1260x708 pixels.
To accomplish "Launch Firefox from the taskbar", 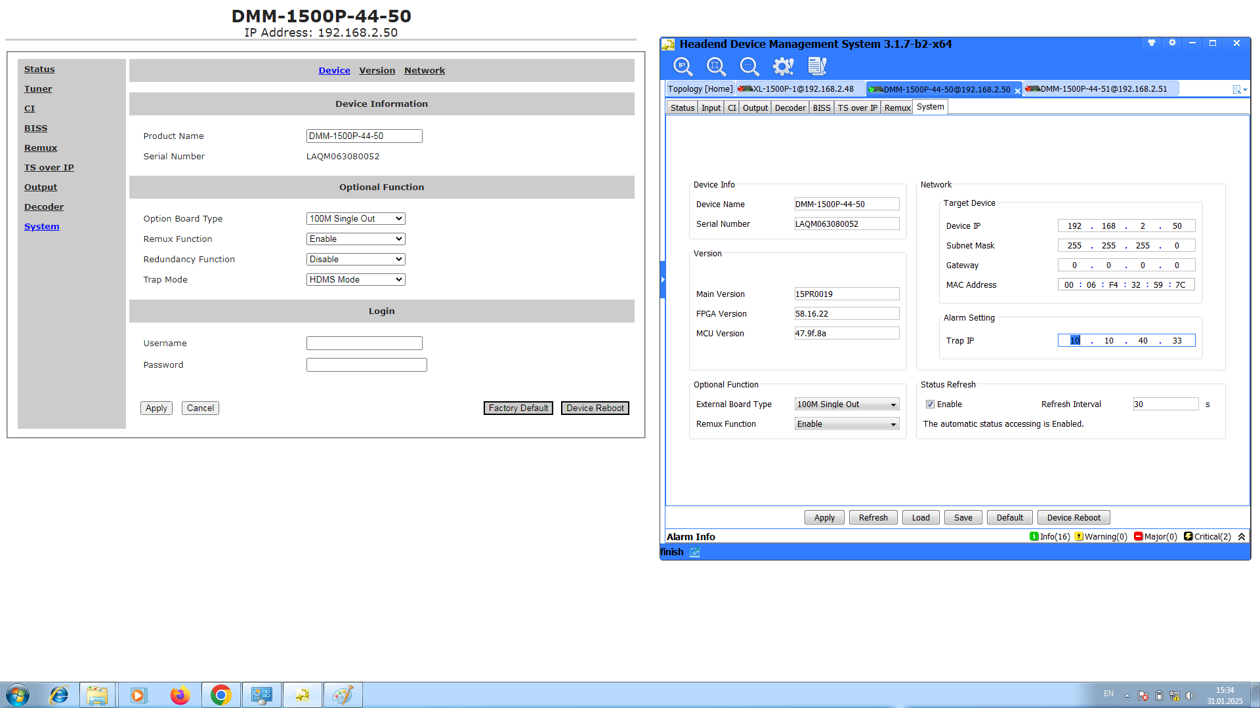I will click(x=179, y=695).
